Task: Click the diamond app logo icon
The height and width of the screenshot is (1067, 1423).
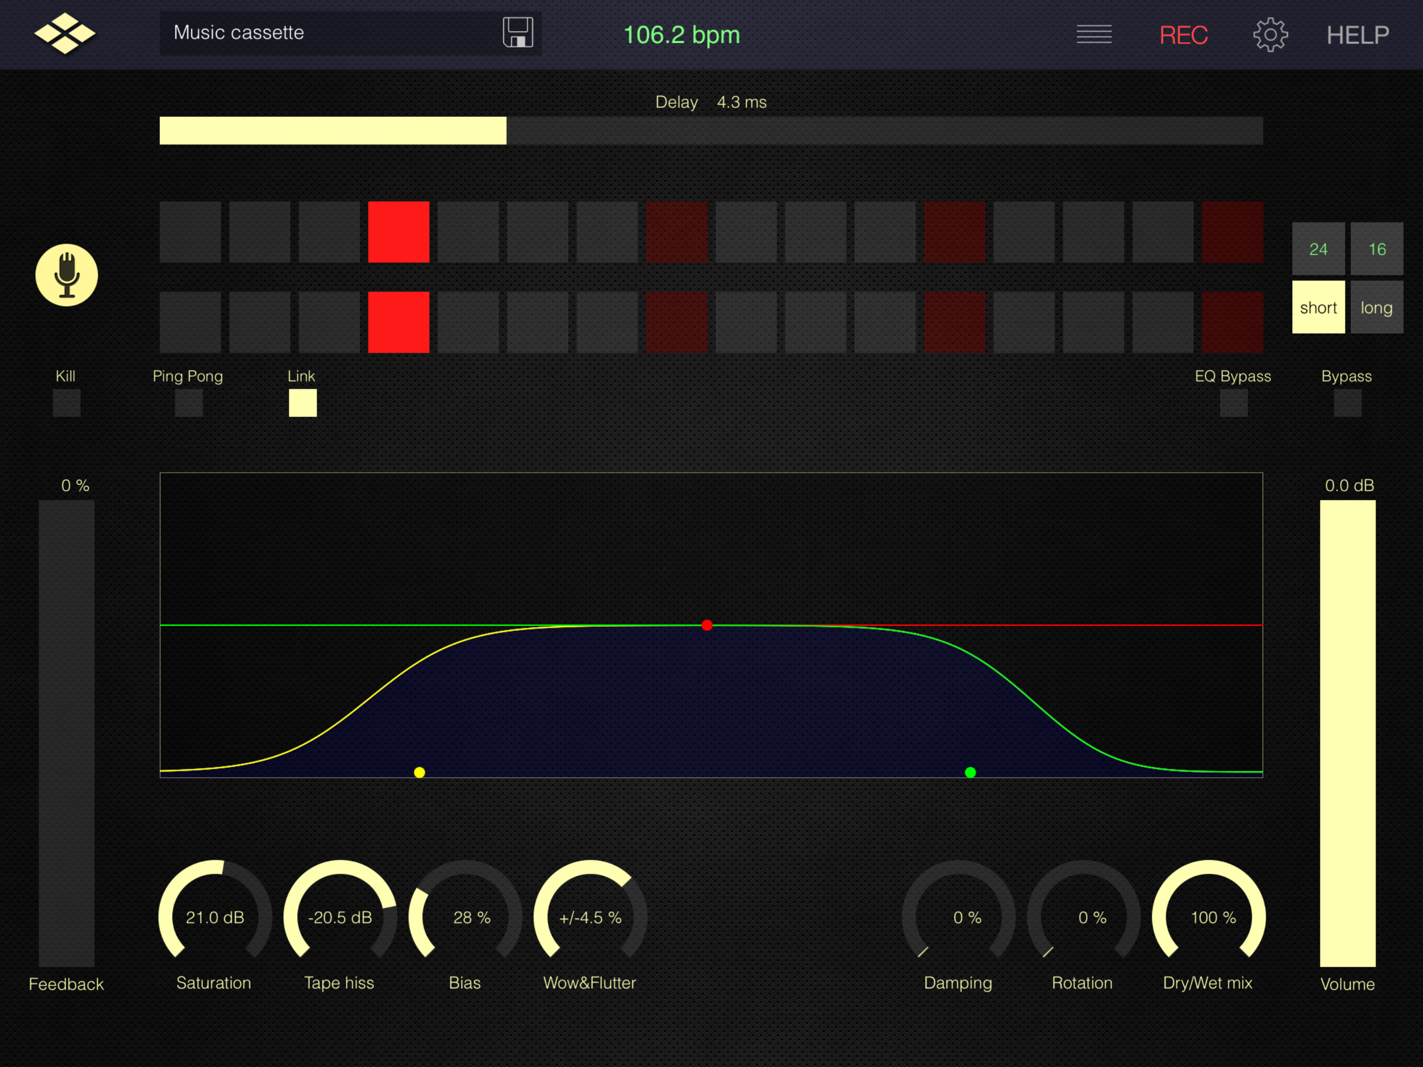Action: (65, 33)
